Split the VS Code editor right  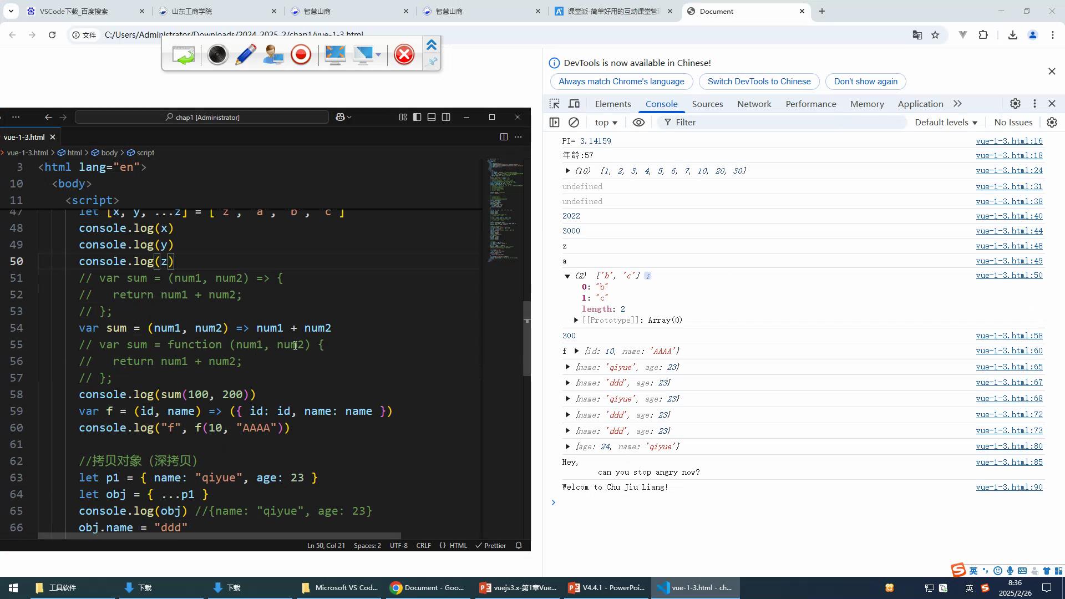(x=504, y=137)
